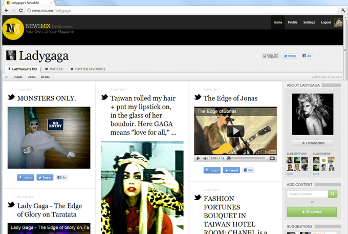Click the Twitter bird beside MONSTERS ONLY
This screenshot has width=348, height=234.
[11, 97]
